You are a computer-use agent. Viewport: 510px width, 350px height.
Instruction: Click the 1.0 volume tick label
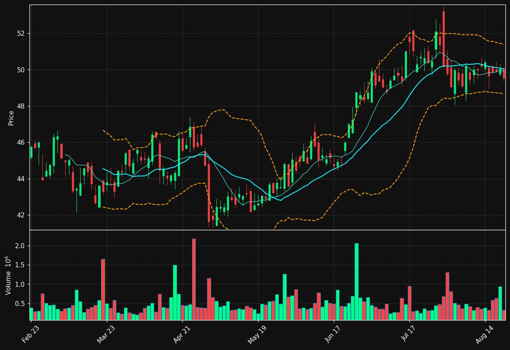pyautogui.click(x=20, y=284)
